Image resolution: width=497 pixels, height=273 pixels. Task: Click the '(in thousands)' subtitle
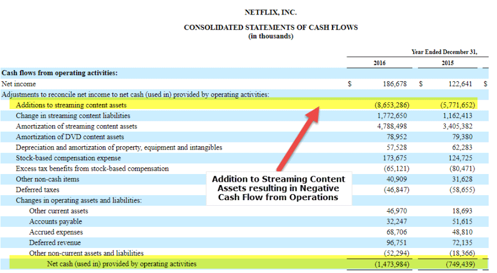click(x=271, y=36)
